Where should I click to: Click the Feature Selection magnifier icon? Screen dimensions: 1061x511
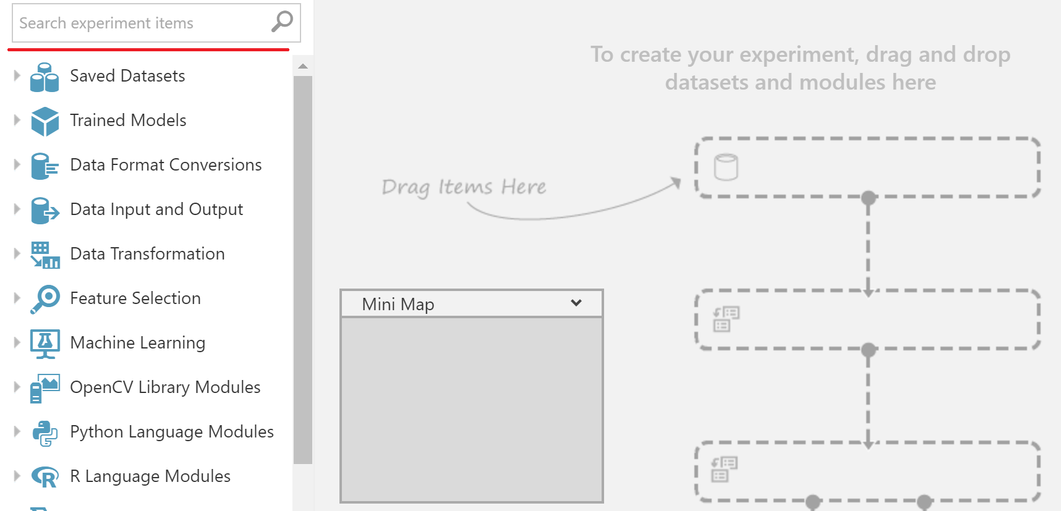pos(45,299)
